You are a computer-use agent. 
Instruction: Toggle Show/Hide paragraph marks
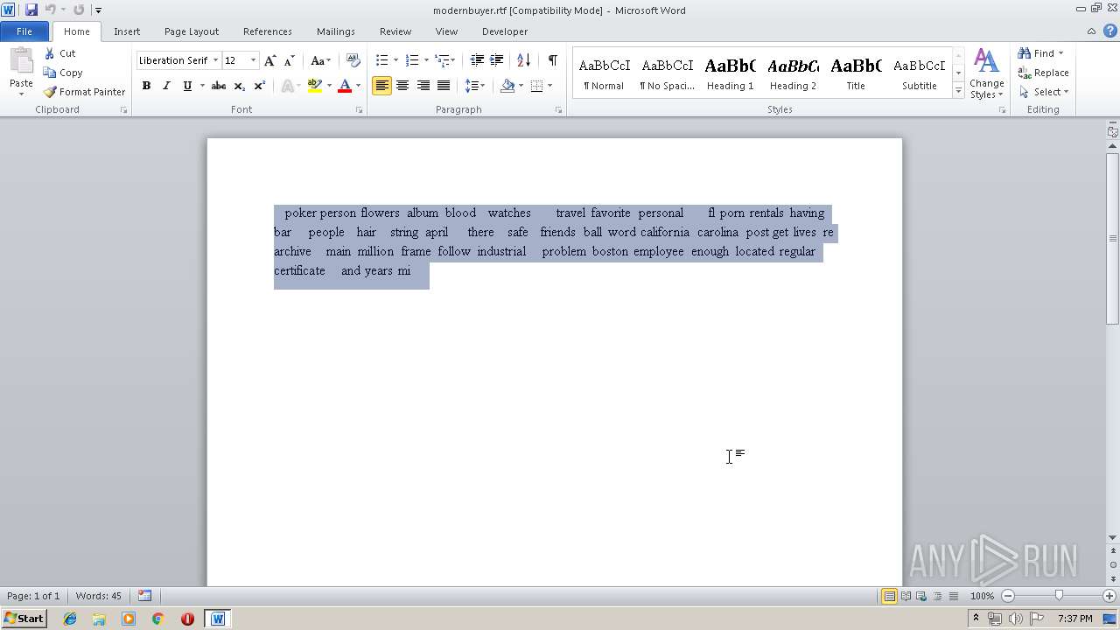(552, 60)
